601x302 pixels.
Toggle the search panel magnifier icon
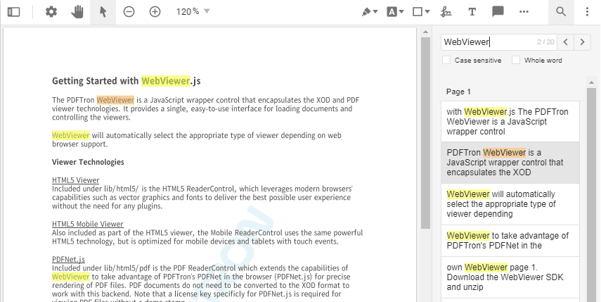pos(561,12)
